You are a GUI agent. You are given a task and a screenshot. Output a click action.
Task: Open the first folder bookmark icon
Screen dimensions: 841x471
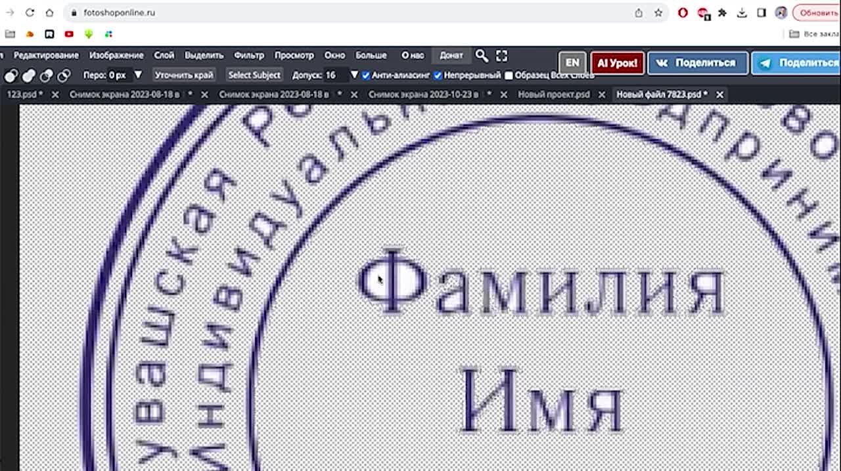tap(9, 34)
